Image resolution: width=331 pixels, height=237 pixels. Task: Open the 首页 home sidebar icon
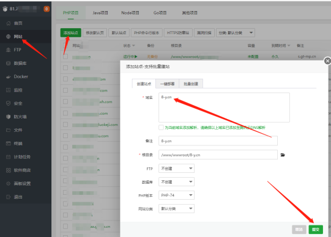click(8, 23)
